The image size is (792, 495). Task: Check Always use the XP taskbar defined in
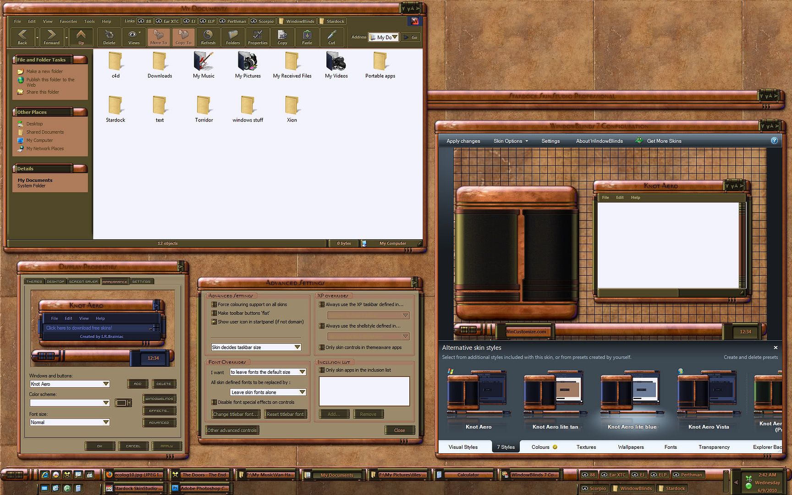[322, 304]
